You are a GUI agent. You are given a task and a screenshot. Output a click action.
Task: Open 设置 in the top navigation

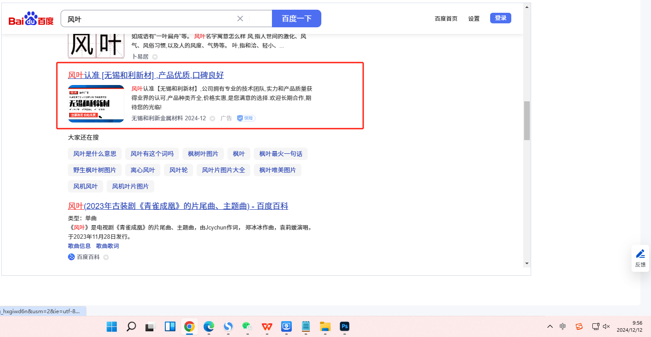[x=474, y=19]
